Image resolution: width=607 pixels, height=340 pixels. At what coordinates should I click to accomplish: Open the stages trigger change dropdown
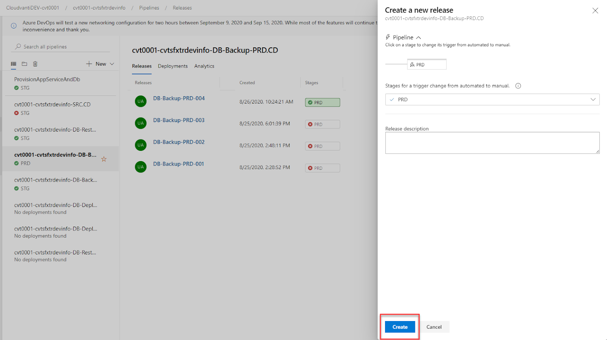click(492, 99)
